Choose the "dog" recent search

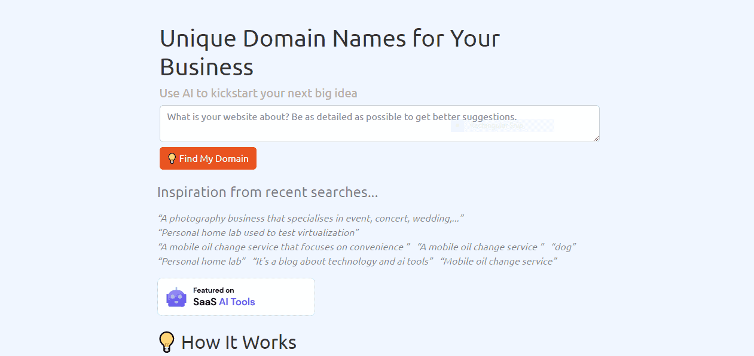[x=564, y=247]
